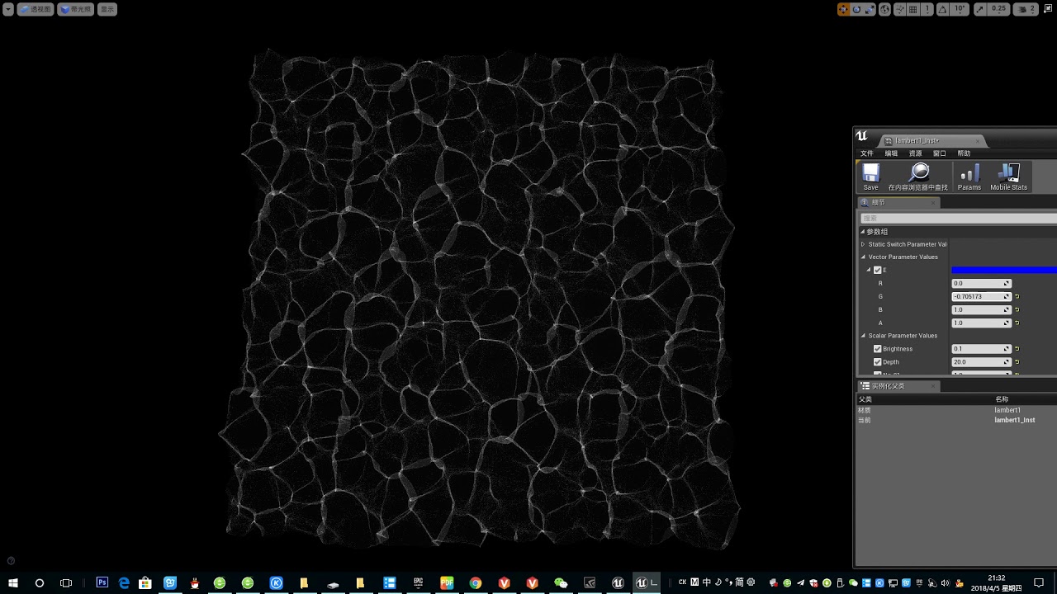
Task: Uncheck the Brightness parameter checkbox
Action: (x=878, y=349)
